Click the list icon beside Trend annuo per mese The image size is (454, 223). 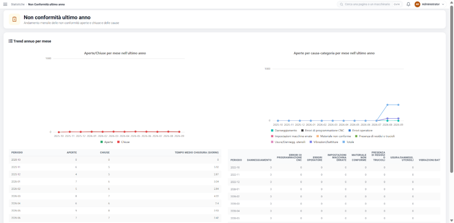(x=11, y=41)
